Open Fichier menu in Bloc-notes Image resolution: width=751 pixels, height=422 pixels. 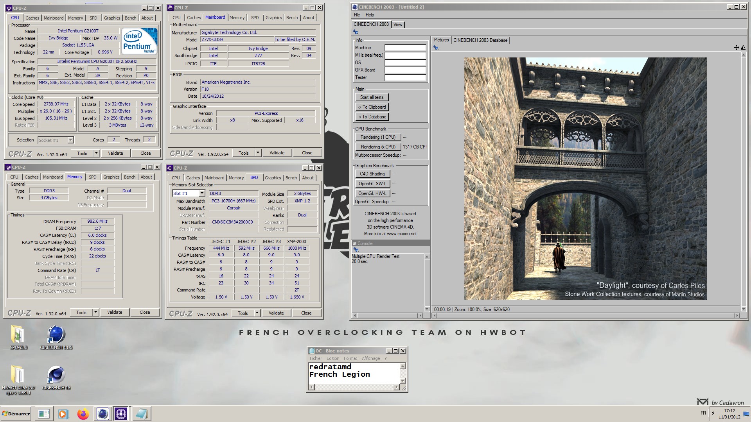[316, 358]
